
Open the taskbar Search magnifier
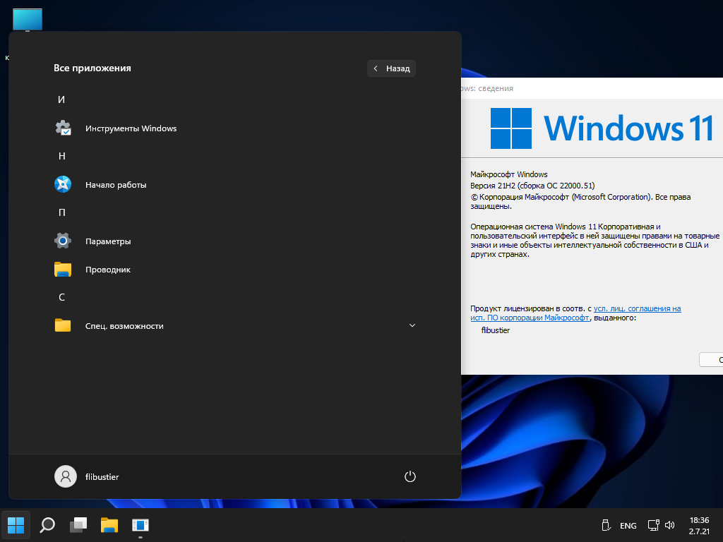(47, 525)
